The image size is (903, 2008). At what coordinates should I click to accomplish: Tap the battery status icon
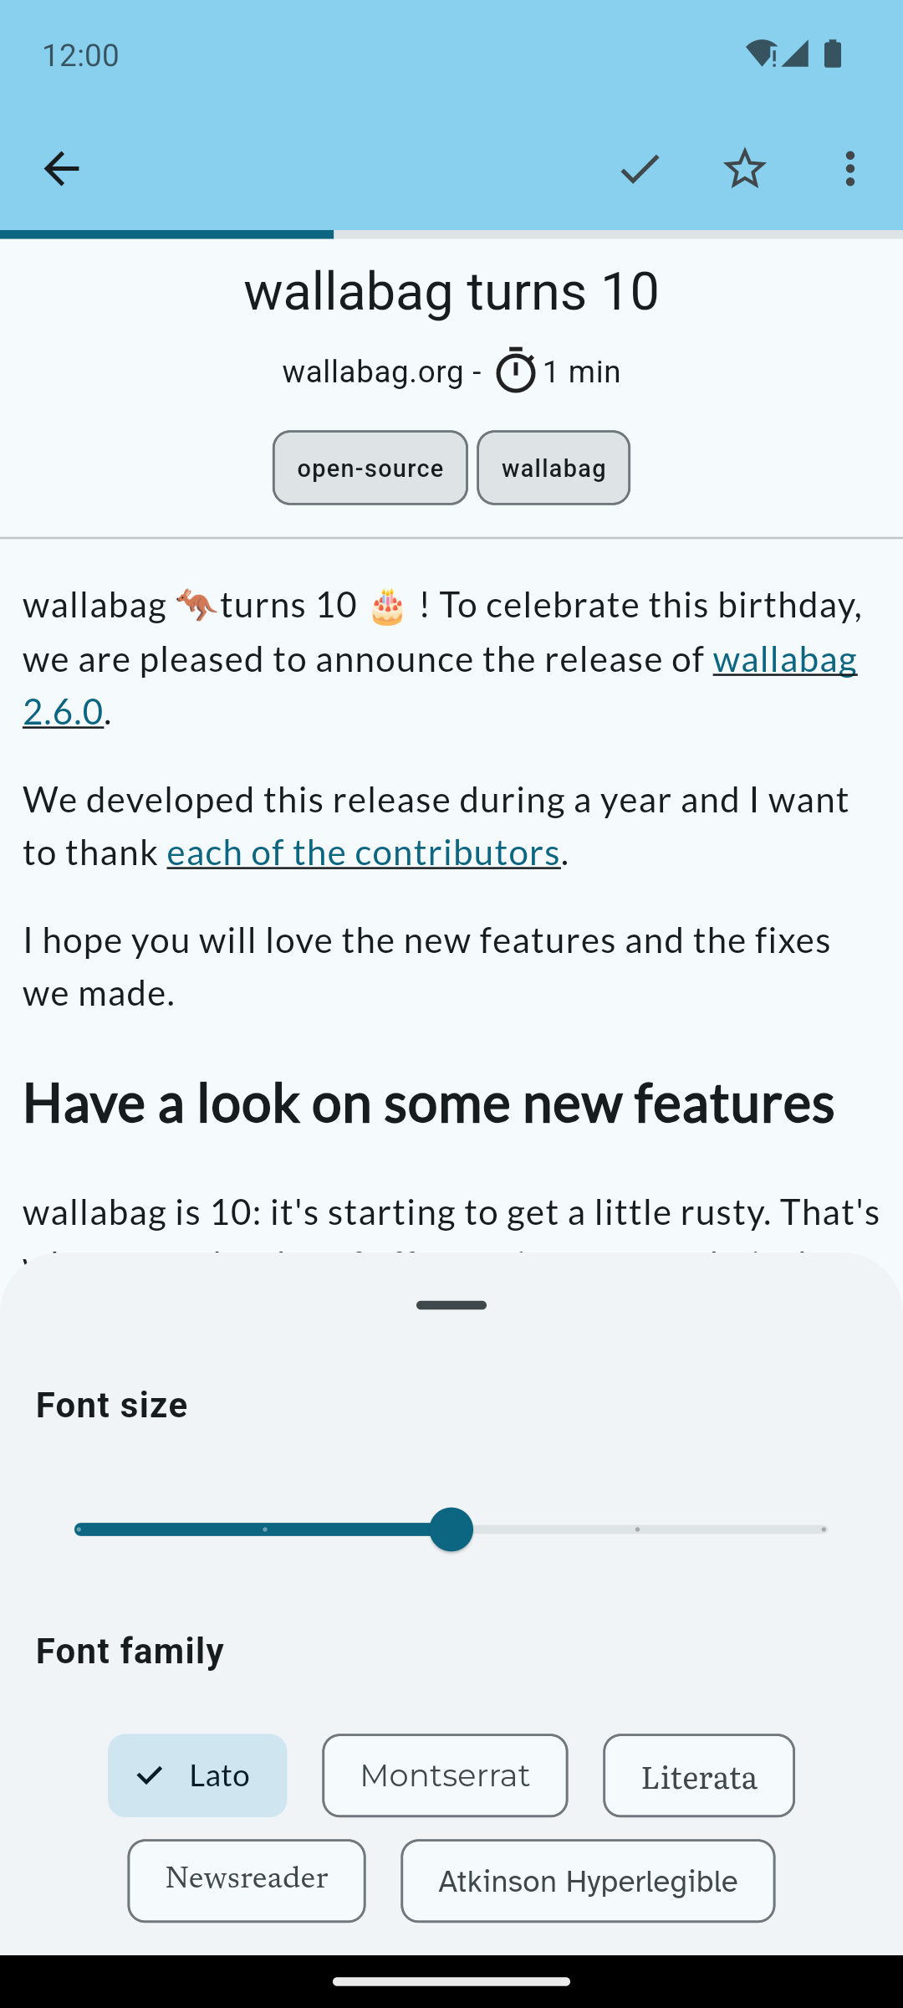tap(832, 54)
